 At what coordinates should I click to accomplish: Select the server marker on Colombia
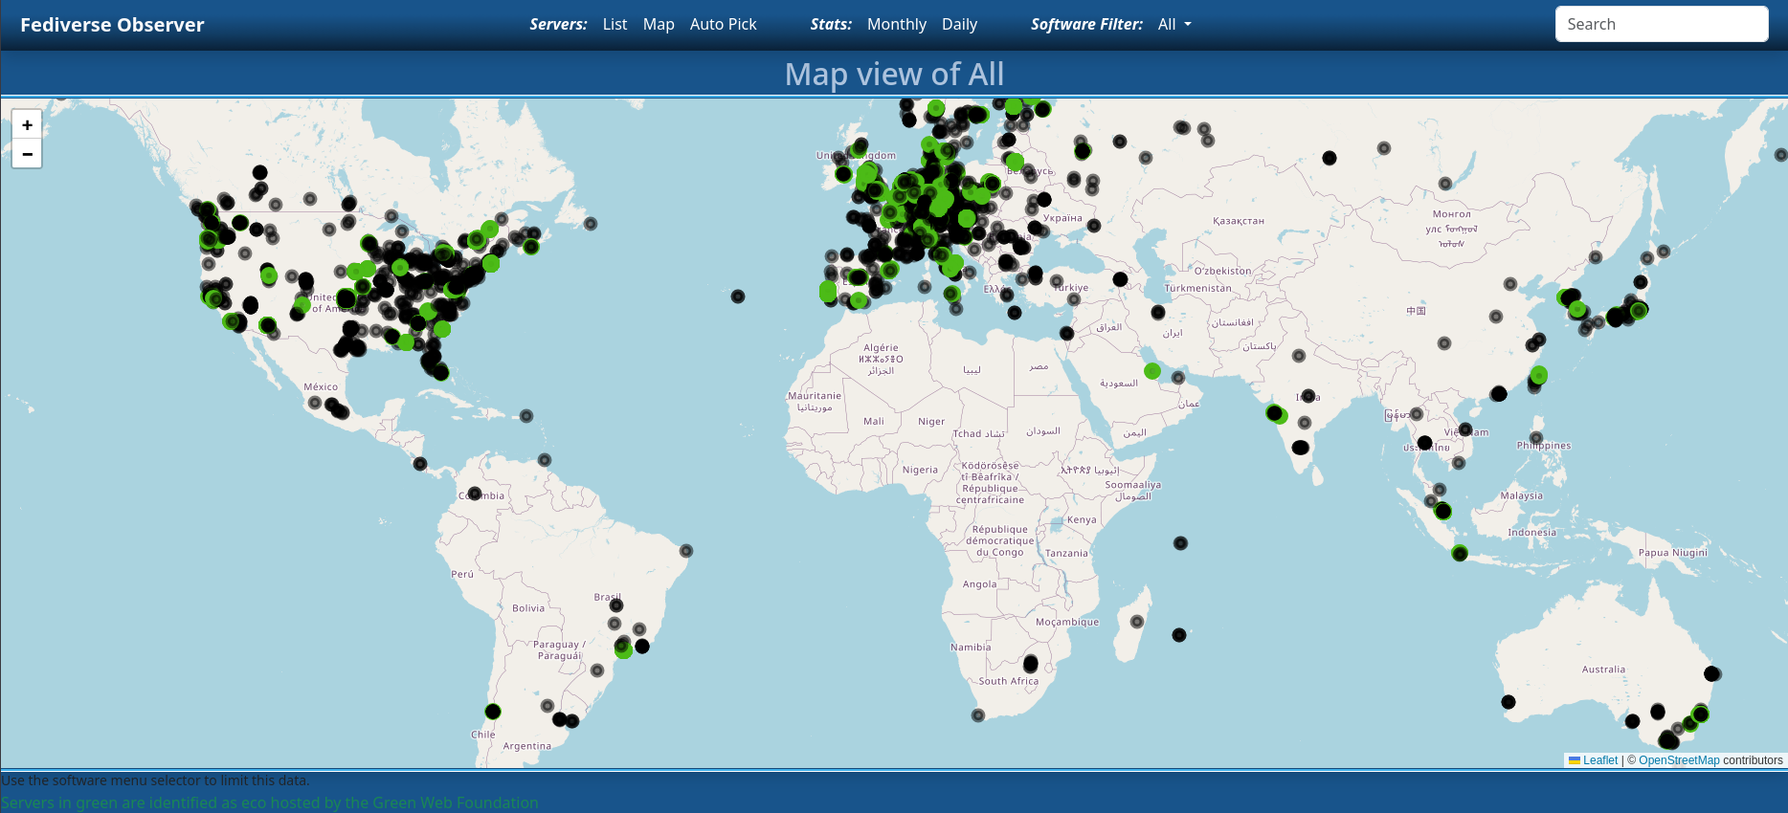[x=475, y=494]
